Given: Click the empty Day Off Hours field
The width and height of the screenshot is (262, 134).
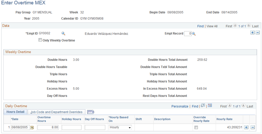Looking at the screenshot, I should point(95,128).
